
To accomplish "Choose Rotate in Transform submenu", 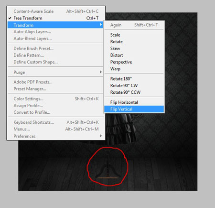I will click(134, 42).
